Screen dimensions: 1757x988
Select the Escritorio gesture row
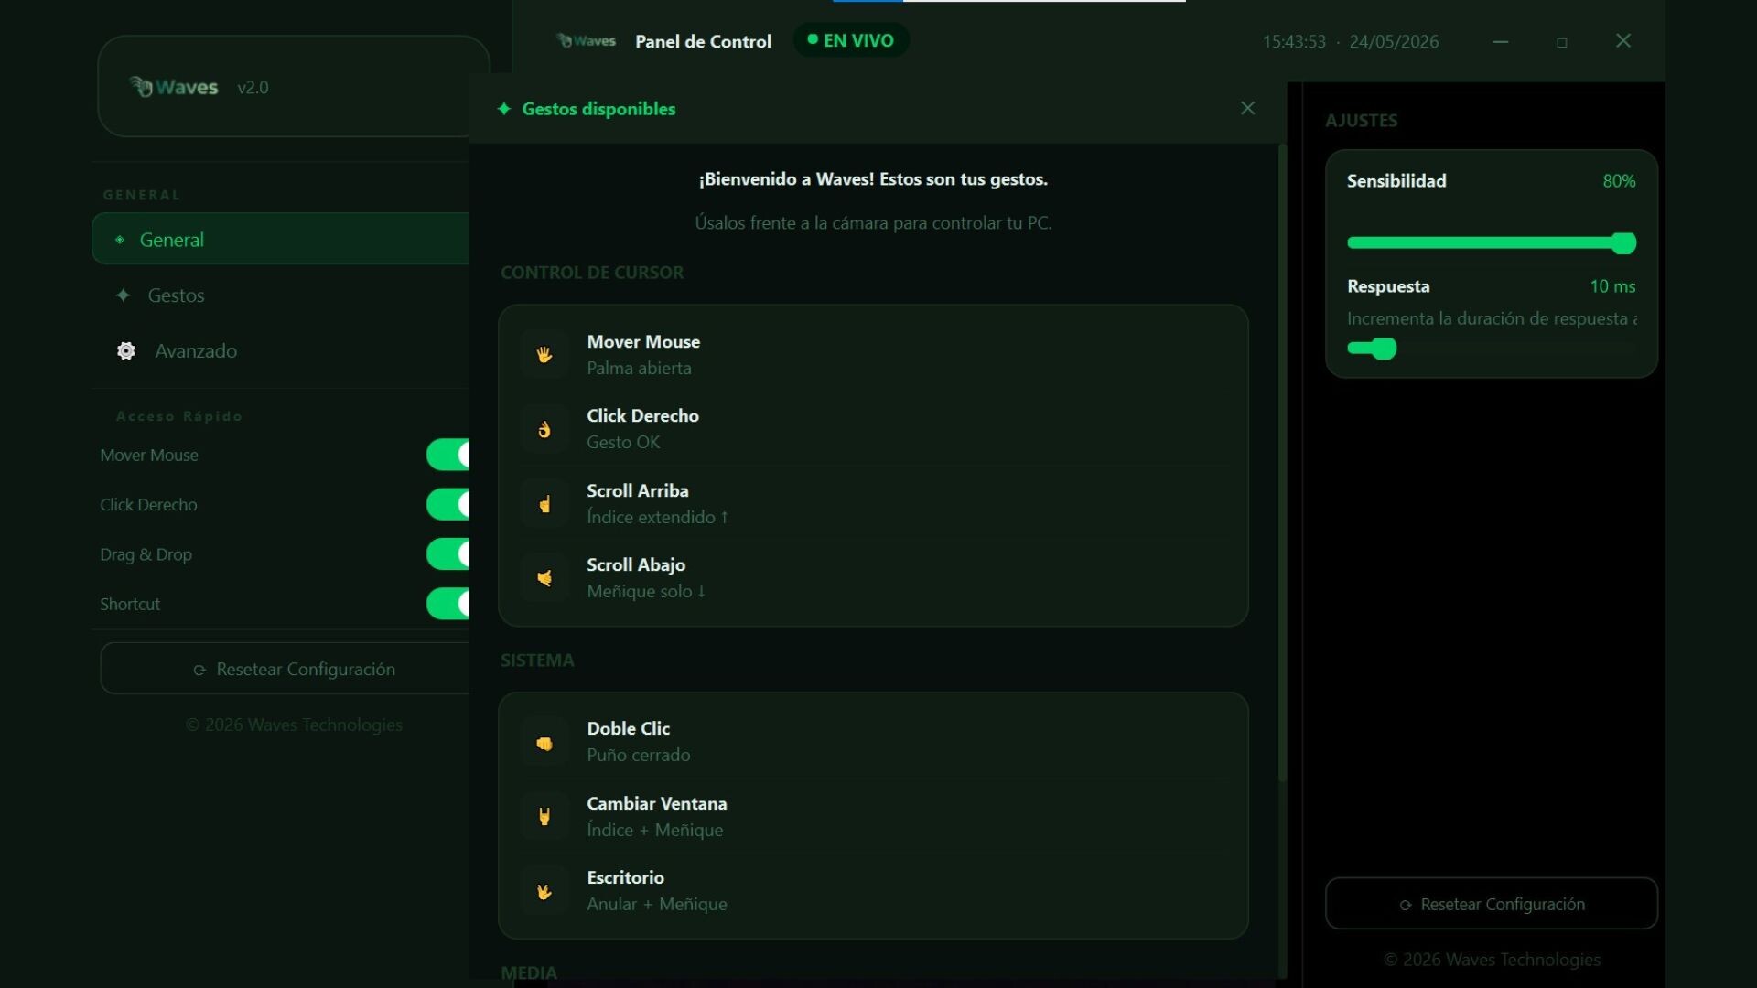[x=873, y=891]
